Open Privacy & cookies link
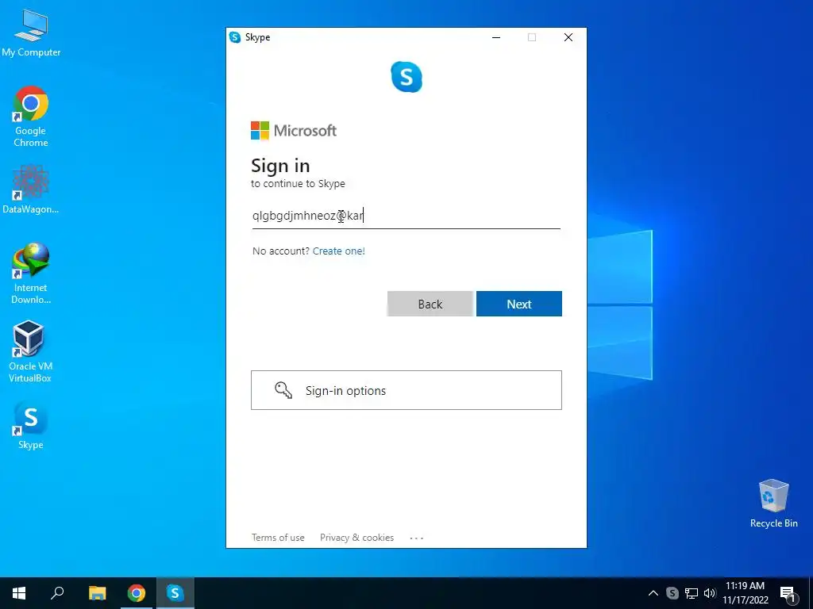The image size is (813, 609). pos(356,538)
